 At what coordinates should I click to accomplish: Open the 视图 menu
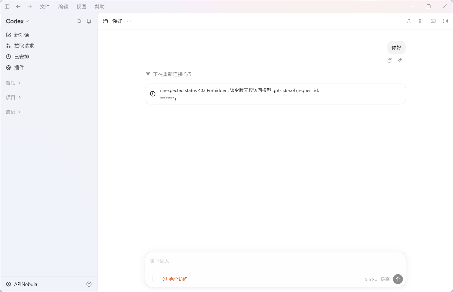81,7
